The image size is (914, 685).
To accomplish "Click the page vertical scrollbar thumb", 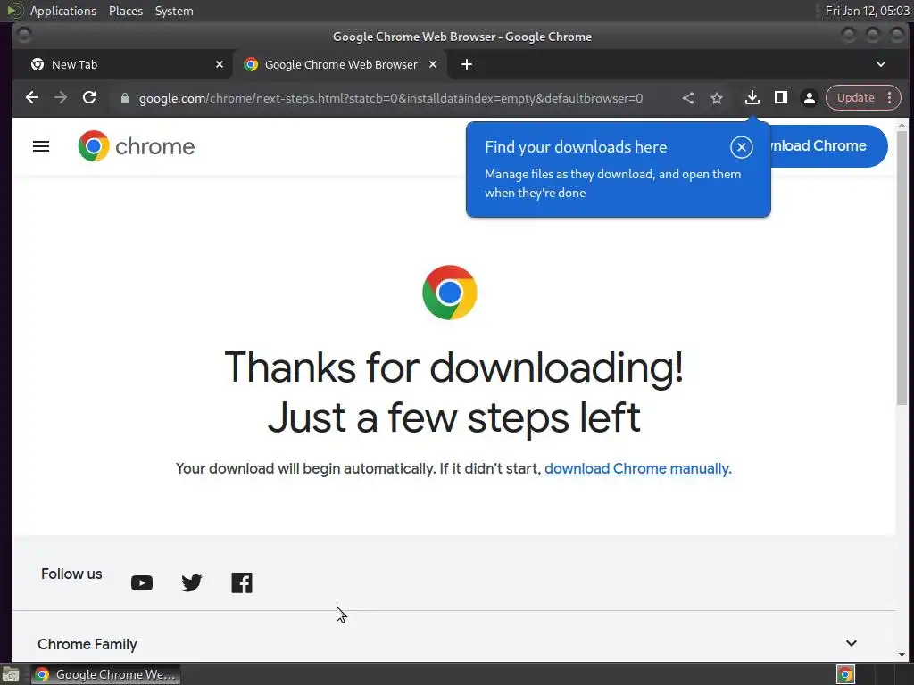I will (x=902, y=268).
